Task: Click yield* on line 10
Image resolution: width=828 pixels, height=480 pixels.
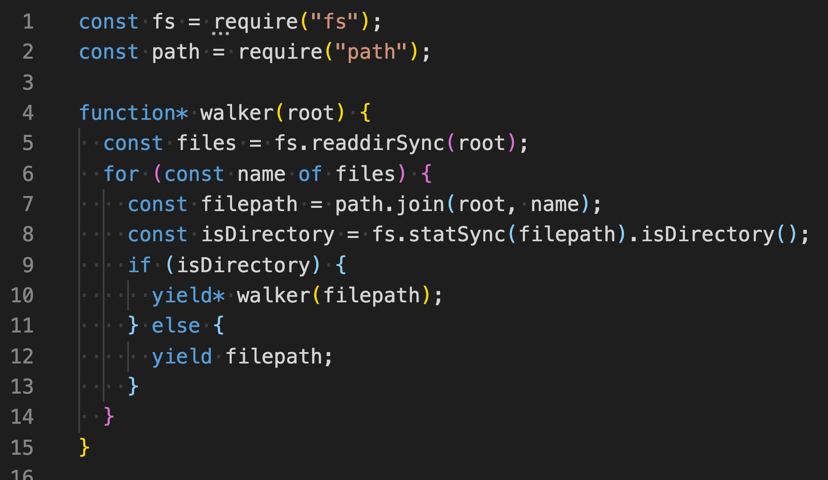Action: point(188,295)
